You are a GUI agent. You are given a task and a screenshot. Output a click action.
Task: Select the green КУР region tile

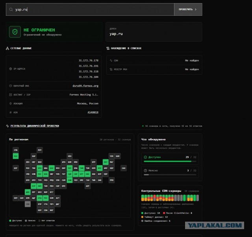click(x=34, y=186)
